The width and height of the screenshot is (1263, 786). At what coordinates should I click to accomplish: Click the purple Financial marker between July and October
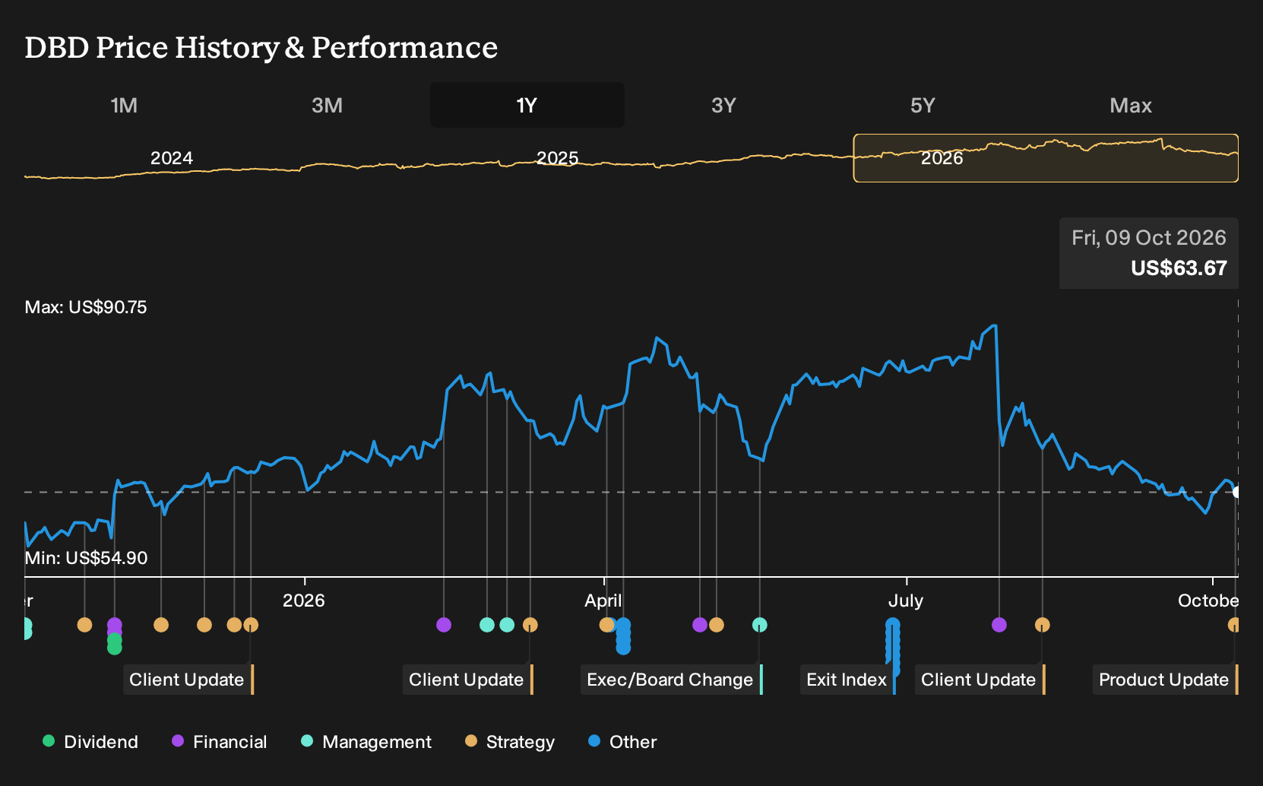point(999,625)
